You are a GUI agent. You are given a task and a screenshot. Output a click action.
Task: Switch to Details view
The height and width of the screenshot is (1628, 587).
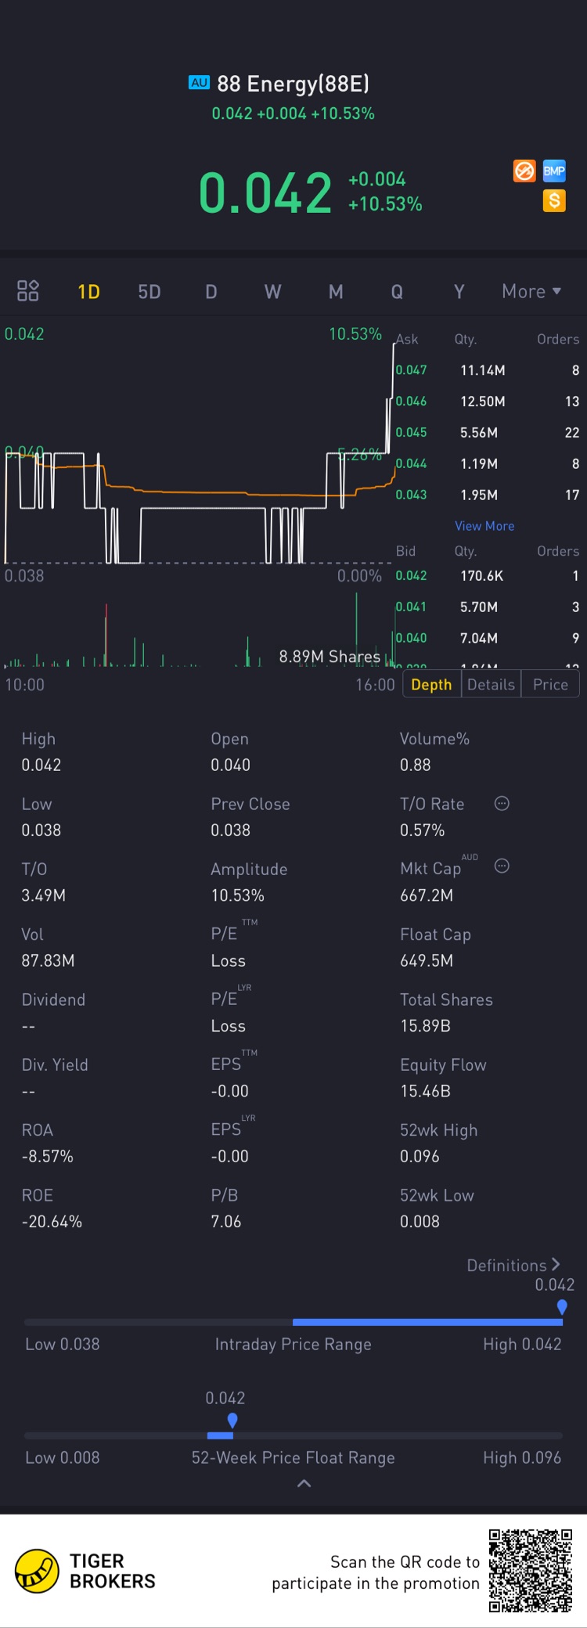pyautogui.click(x=491, y=685)
